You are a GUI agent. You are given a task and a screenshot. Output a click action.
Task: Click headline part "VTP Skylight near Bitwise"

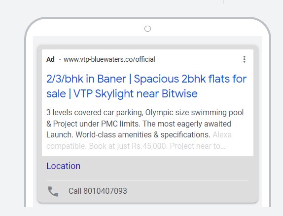(136, 94)
